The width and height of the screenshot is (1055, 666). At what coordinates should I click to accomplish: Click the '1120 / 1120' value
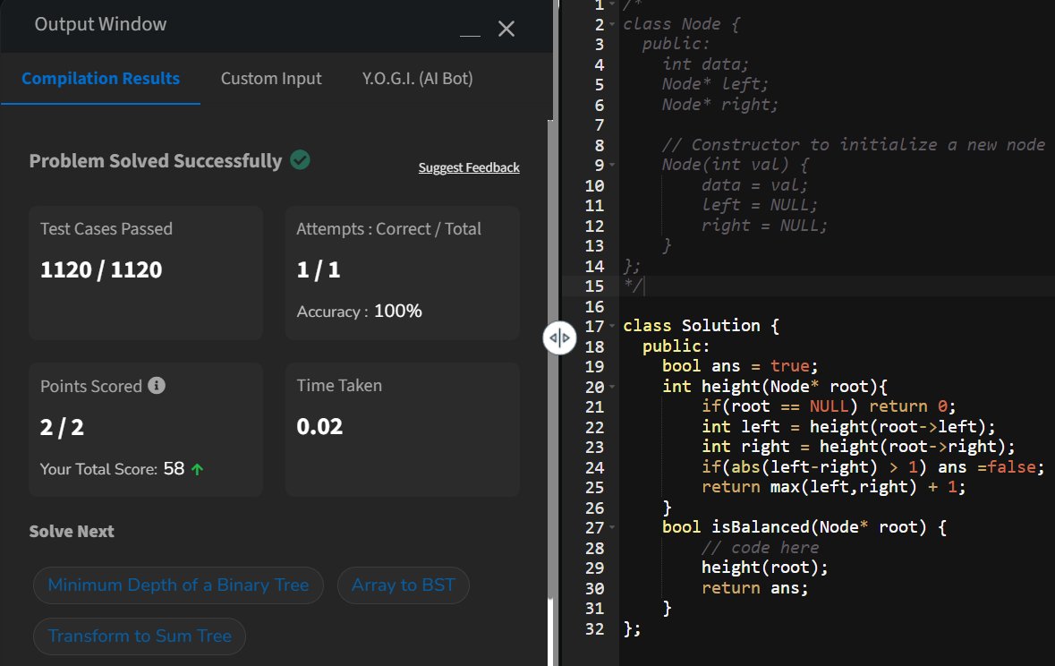coord(101,270)
